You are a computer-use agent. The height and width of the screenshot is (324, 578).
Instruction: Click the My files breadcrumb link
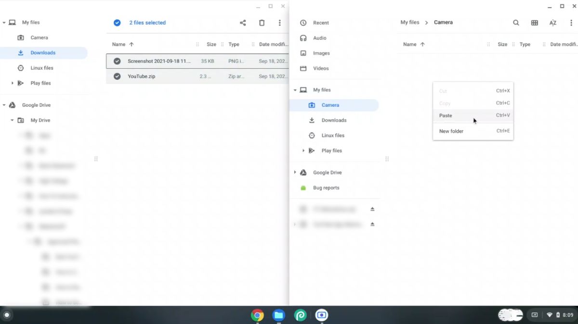(x=410, y=22)
